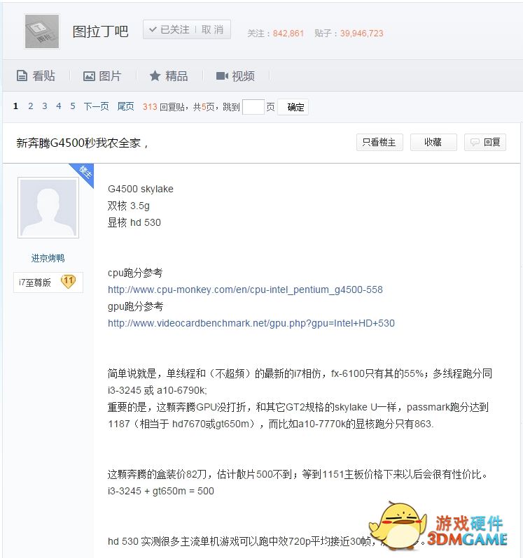
Task: Click the 收藏 bookmark button
Action: (433, 143)
